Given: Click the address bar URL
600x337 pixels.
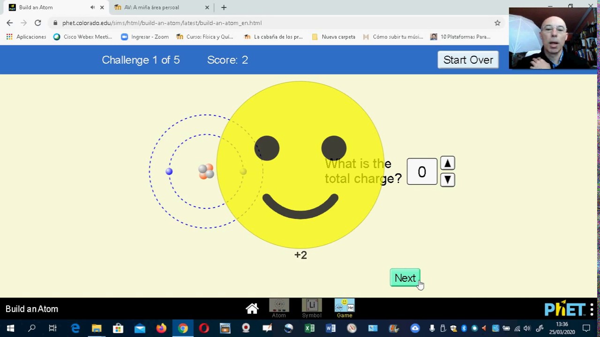Looking at the screenshot, I should (x=162, y=23).
